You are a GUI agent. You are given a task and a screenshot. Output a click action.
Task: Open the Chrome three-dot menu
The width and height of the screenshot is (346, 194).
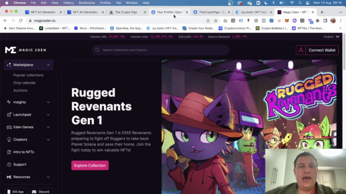[x=341, y=20]
